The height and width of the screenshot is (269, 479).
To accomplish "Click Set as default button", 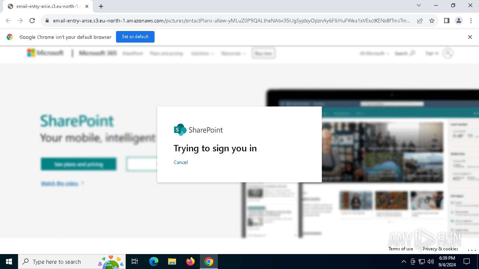I will [x=135, y=37].
